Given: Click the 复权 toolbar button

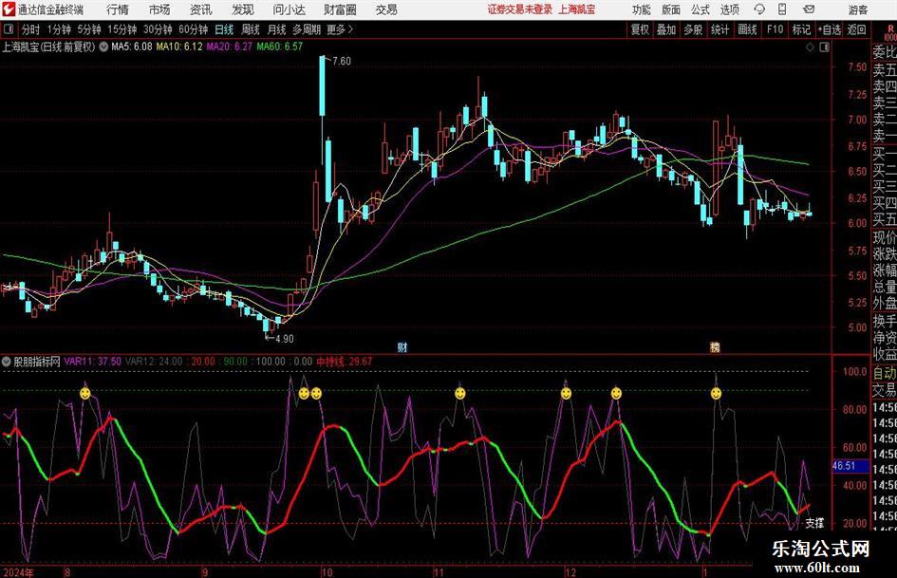Looking at the screenshot, I should click(640, 29).
